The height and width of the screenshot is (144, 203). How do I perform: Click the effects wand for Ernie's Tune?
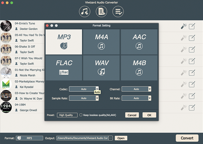pos(184,26)
